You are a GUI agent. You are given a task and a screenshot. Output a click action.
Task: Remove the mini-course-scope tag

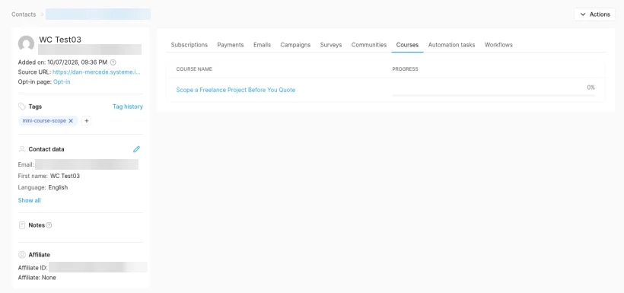pos(71,120)
